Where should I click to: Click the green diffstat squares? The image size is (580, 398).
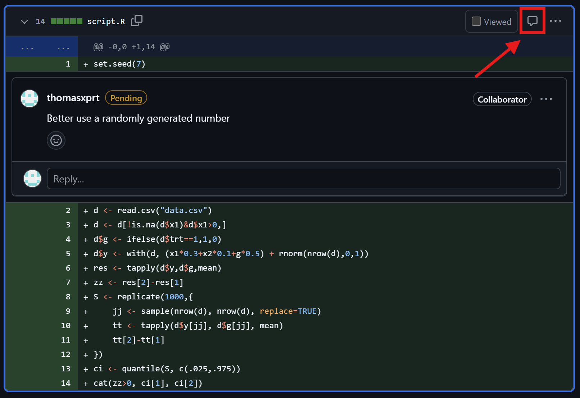point(66,22)
